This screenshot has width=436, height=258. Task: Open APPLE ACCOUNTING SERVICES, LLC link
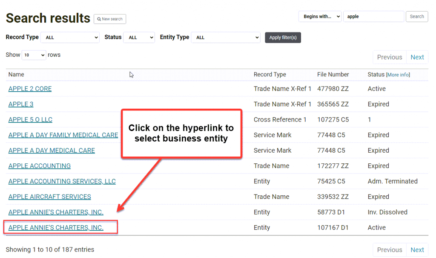pos(62,181)
